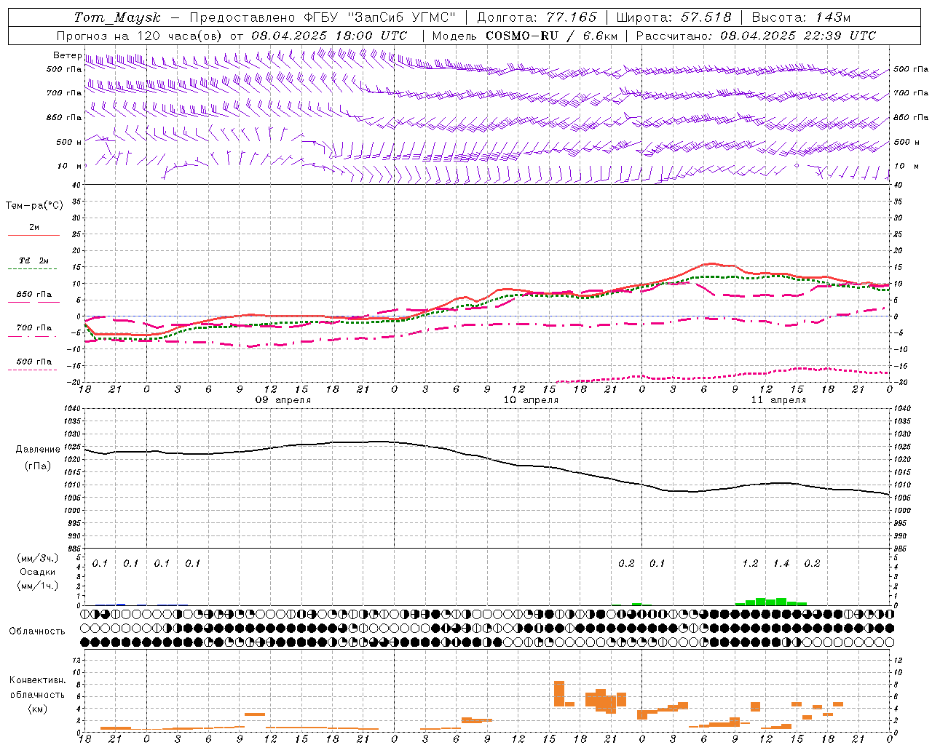Click the small blue precipitation bar on April 8
This screenshot has width=932, height=745.
121,605
